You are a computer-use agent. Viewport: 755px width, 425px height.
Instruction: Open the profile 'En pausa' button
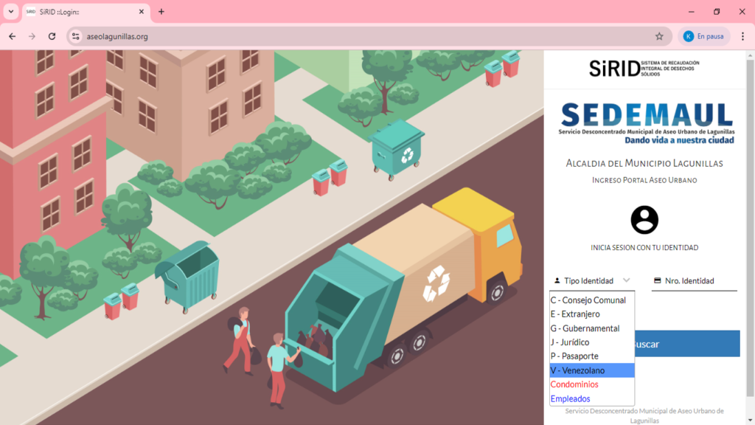pos(703,36)
